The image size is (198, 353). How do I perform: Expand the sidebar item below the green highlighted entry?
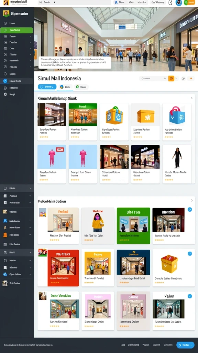[x=17, y=36]
